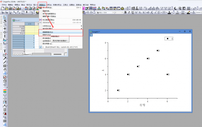Open the 帮助(H) menu
The width and height of the screenshot is (202, 127).
pyautogui.click(x=93, y=5)
